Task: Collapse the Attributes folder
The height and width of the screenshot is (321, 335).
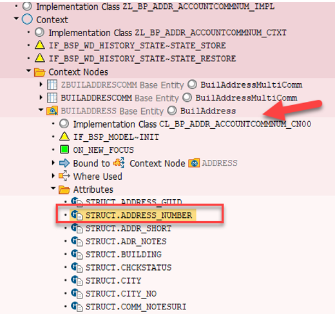Action: (53, 188)
